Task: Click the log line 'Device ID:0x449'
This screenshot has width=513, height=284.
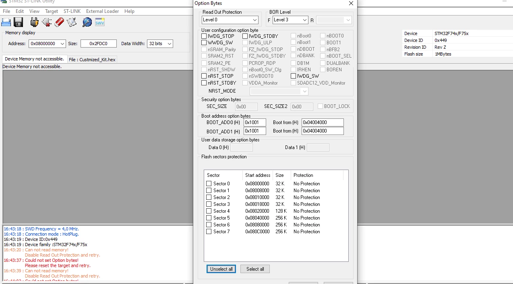Action: coord(31,239)
